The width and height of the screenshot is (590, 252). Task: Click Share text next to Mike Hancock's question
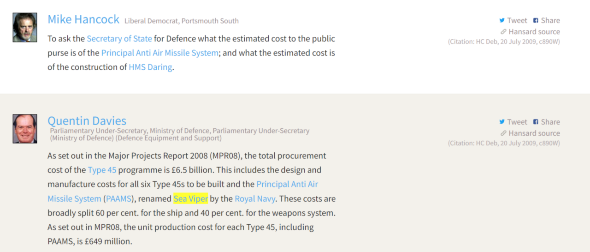click(550, 20)
